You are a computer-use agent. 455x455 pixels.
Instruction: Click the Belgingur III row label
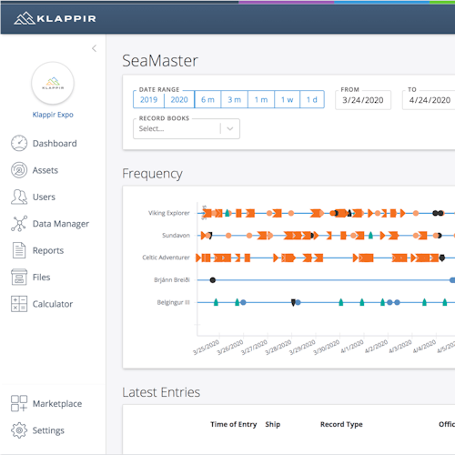click(x=174, y=302)
